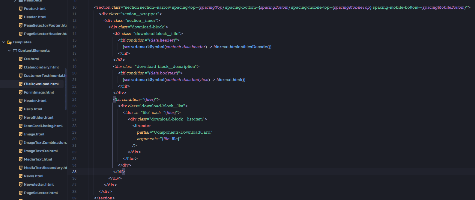
Task: Collapse the ContentElements folder chevron
Action: [x=9, y=51]
